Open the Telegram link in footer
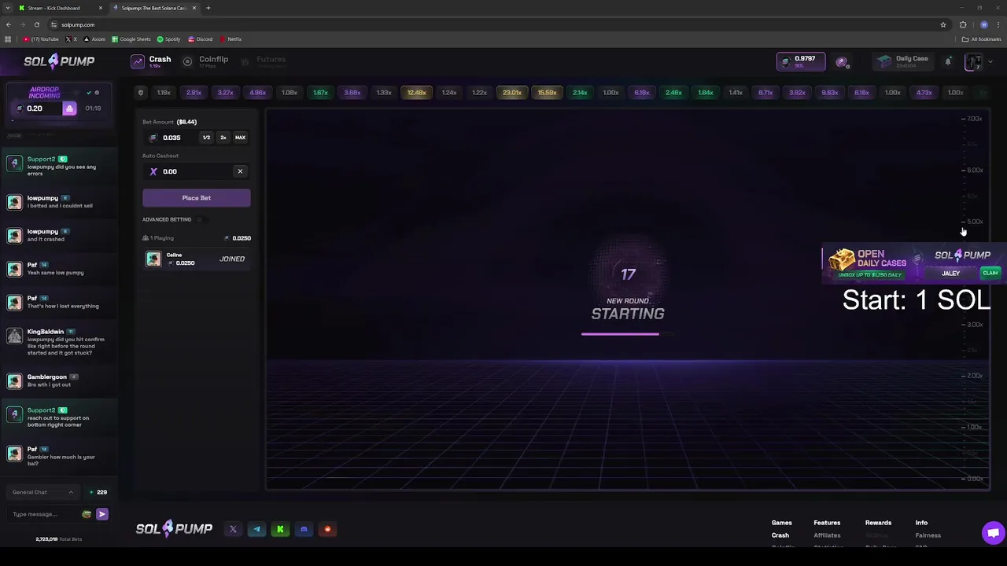Viewport: 1007px width, 566px height. click(x=256, y=529)
